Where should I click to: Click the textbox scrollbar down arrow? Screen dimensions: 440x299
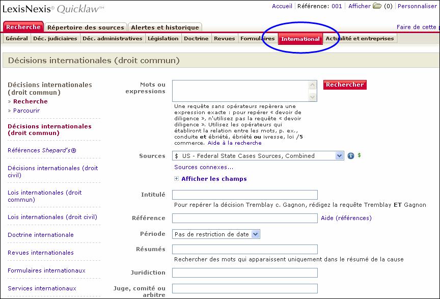click(313, 97)
